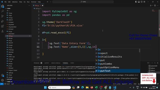This screenshot has width=160, height=90.
Task: Open the Edit menu
Action: (x=9, y=2)
